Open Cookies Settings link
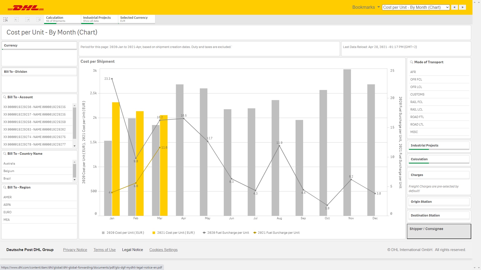The image size is (481, 270). tap(163, 250)
